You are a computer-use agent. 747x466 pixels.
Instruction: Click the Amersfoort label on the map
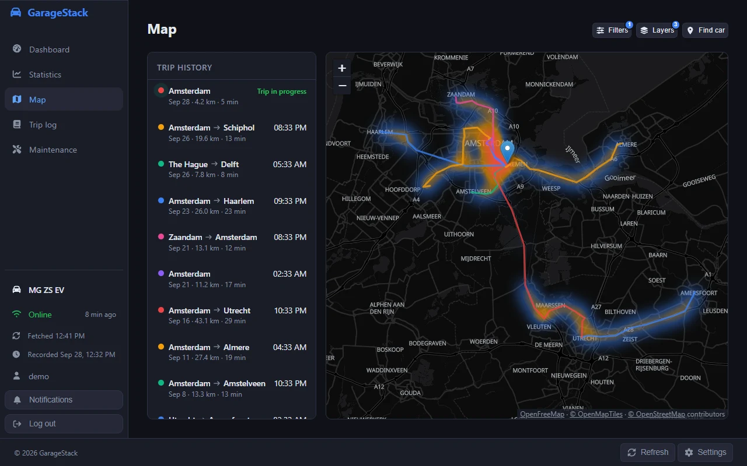pos(699,293)
